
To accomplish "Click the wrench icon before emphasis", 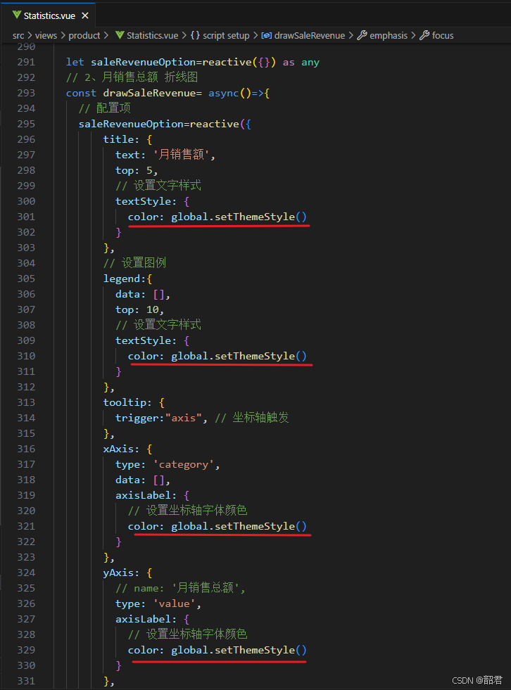I will (362, 35).
